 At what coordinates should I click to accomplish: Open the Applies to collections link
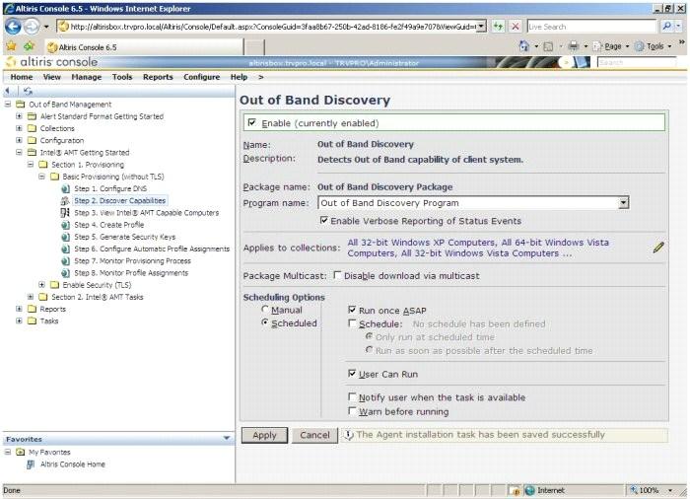click(x=478, y=248)
